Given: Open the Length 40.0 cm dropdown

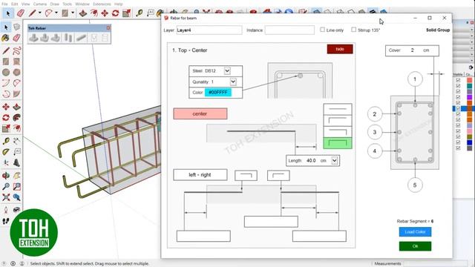Looking at the screenshot, I should click(335, 160).
